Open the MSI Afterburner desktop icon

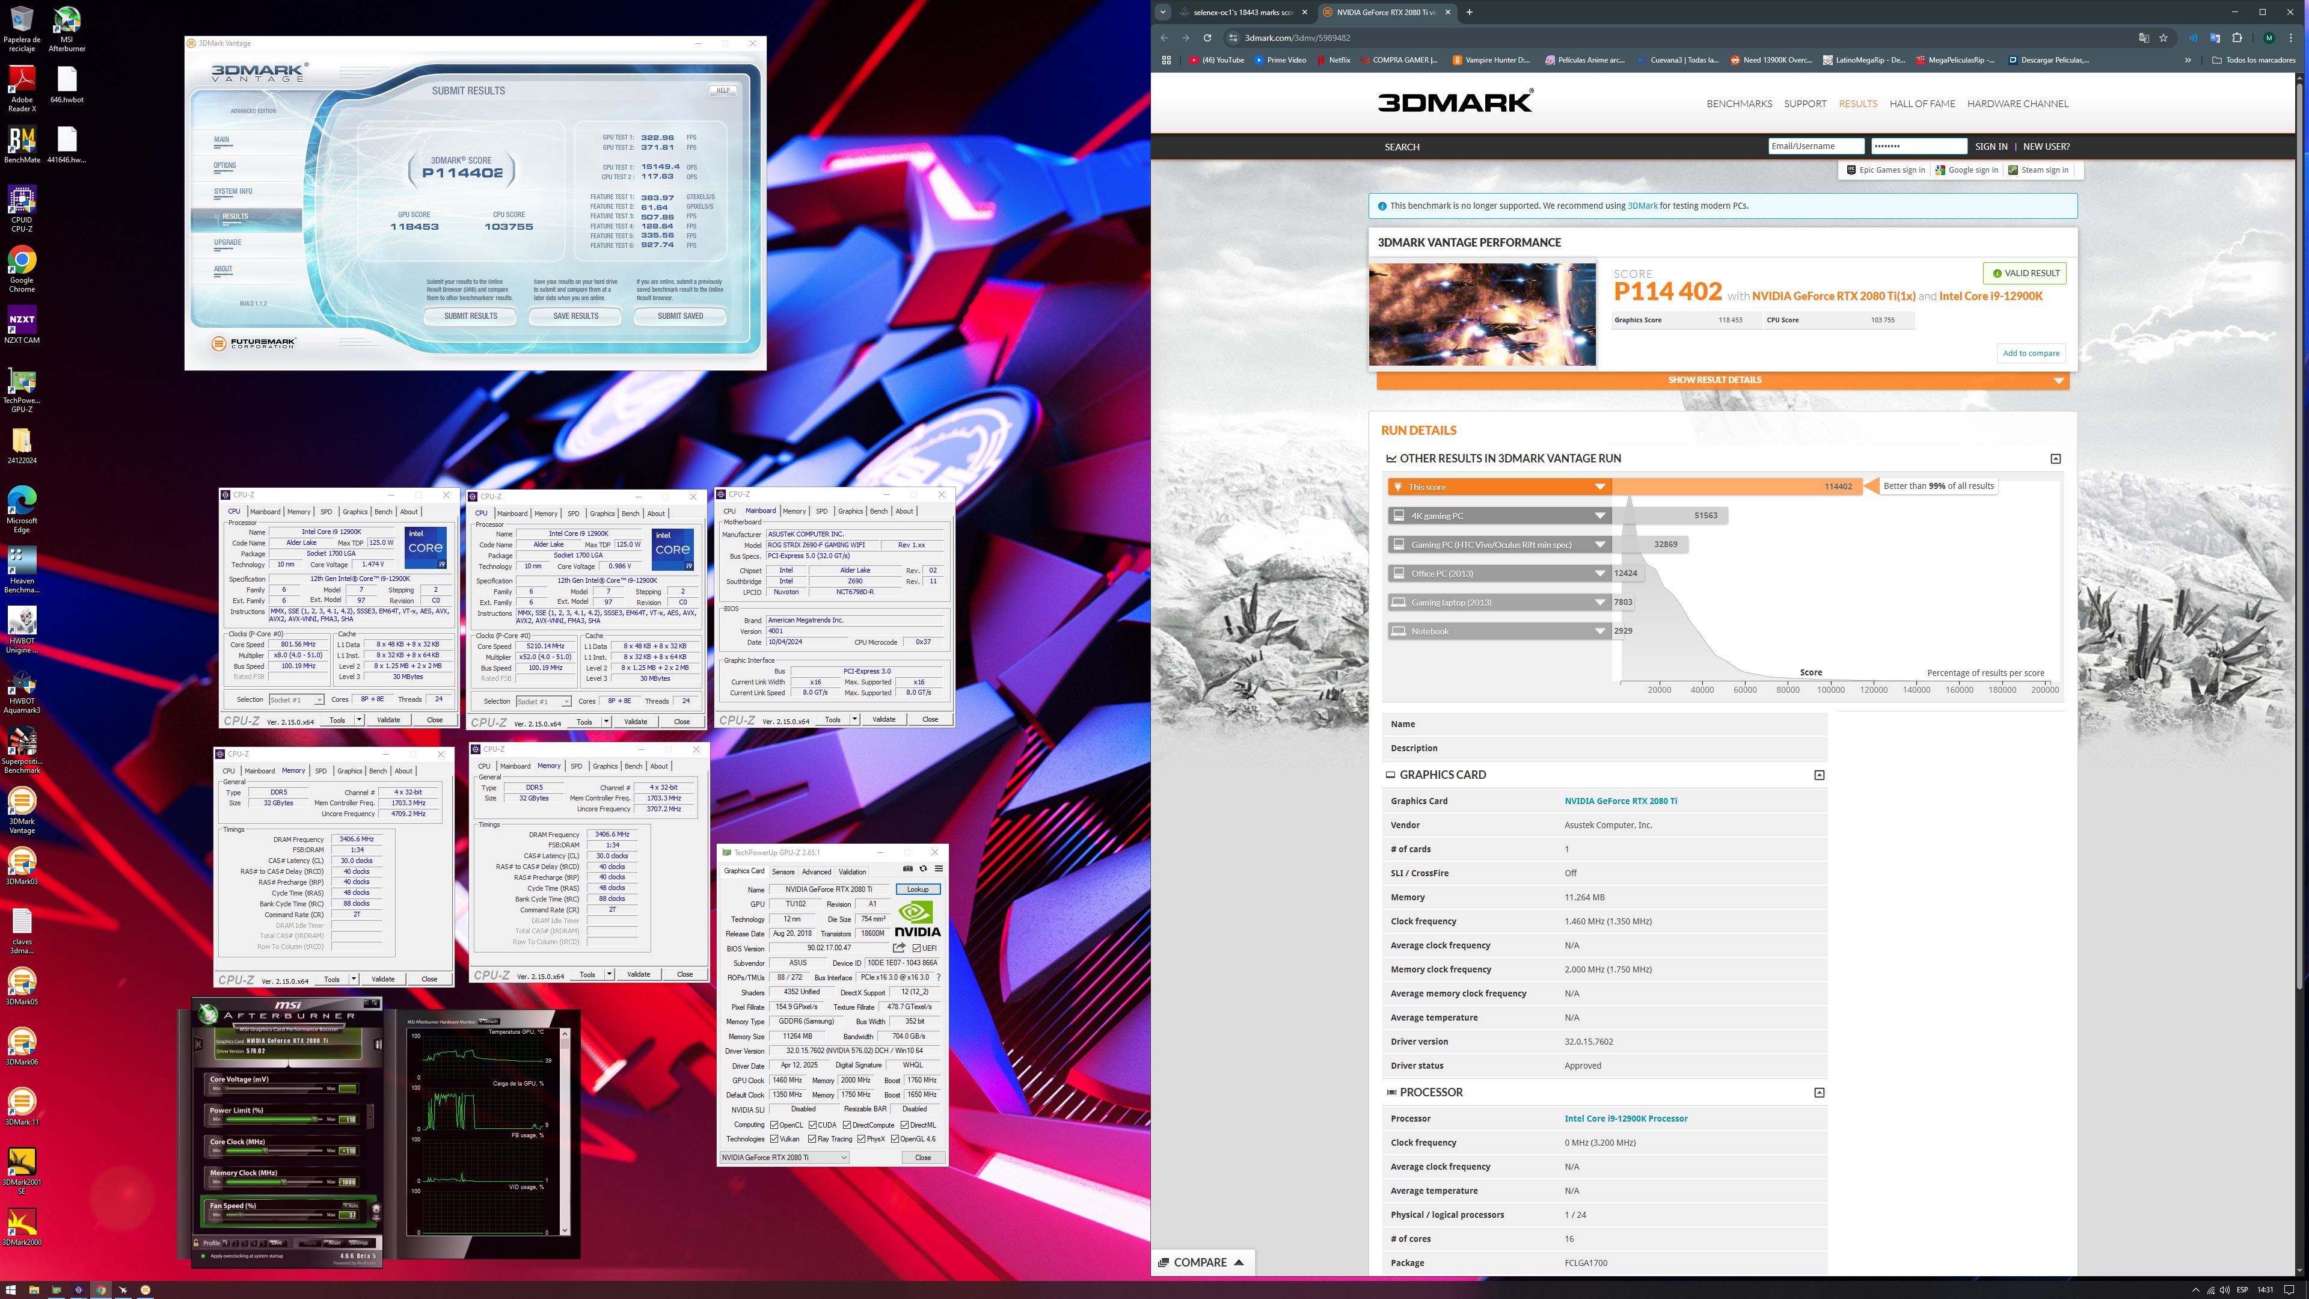pos(66,29)
